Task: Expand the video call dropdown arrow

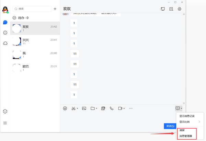Action: tap(124, 108)
